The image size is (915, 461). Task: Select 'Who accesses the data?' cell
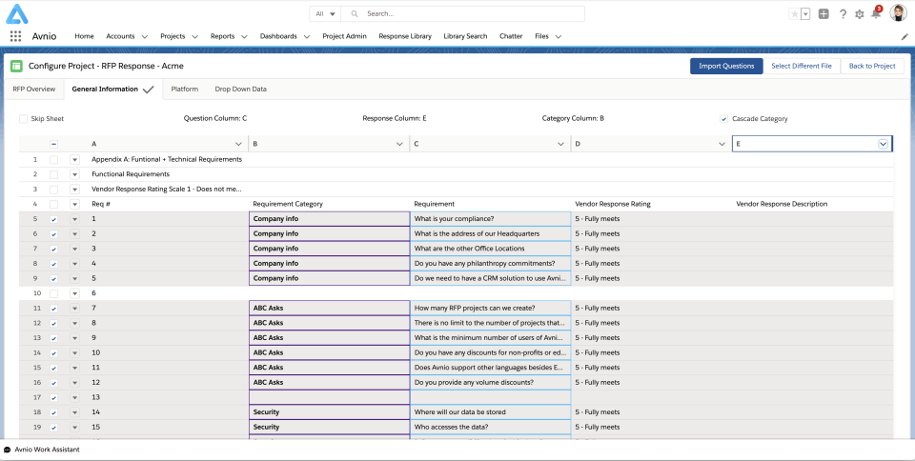[x=490, y=428]
